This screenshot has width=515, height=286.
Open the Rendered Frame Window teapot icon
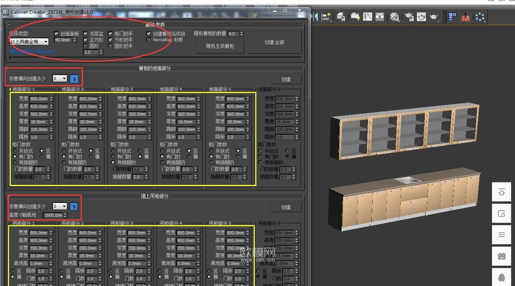(x=421, y=17)
